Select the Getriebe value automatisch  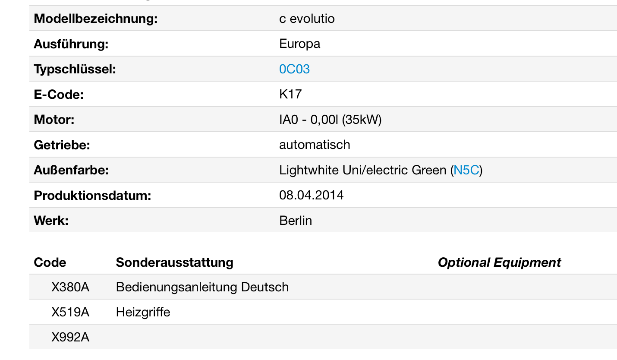click(315, 145)
